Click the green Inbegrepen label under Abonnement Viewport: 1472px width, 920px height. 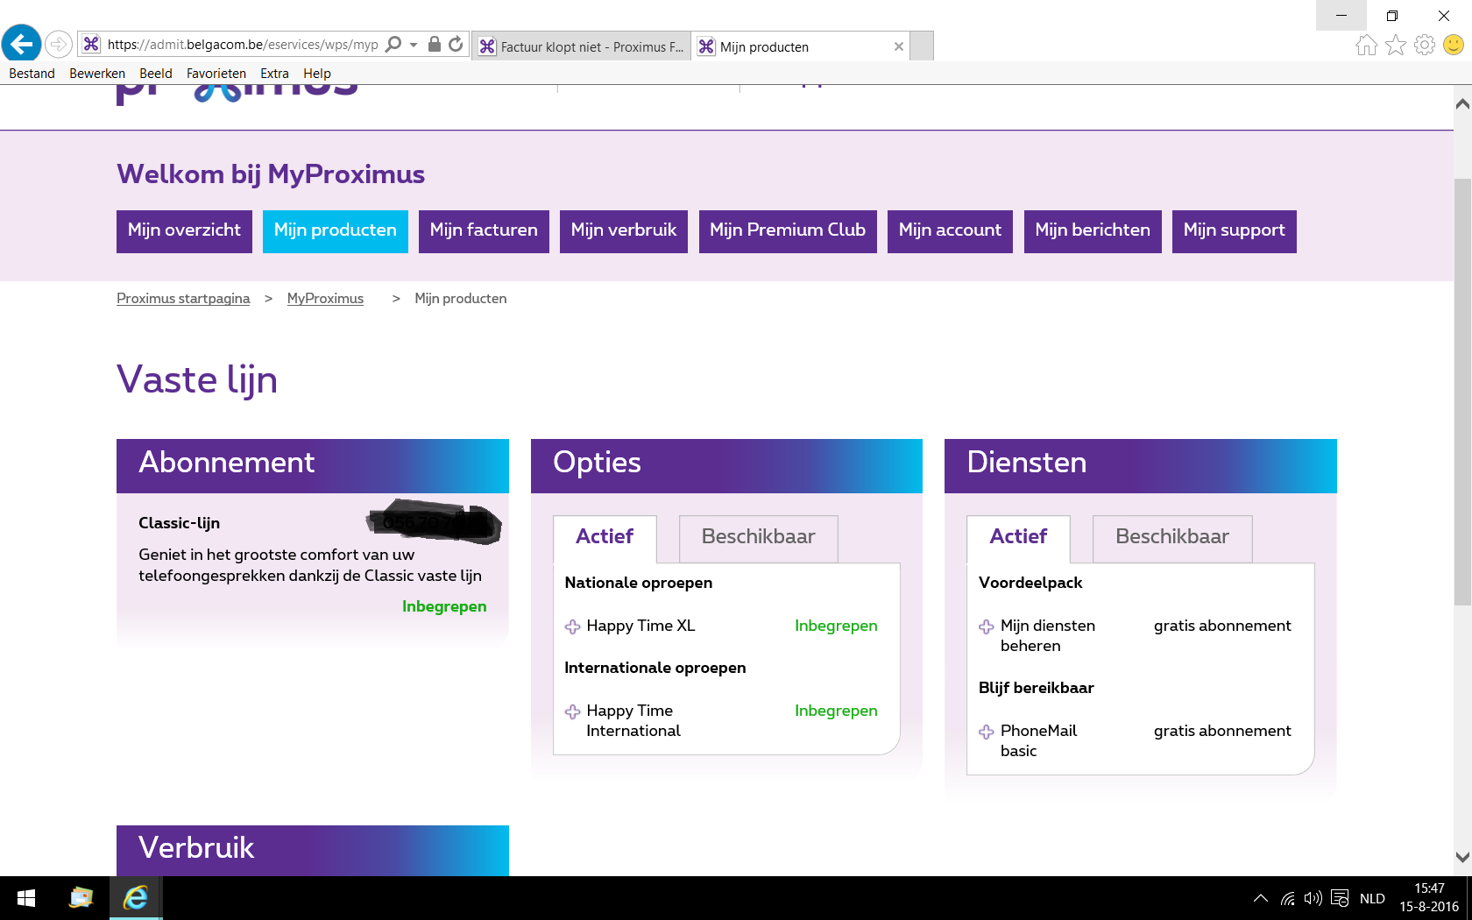coord(444,606)
